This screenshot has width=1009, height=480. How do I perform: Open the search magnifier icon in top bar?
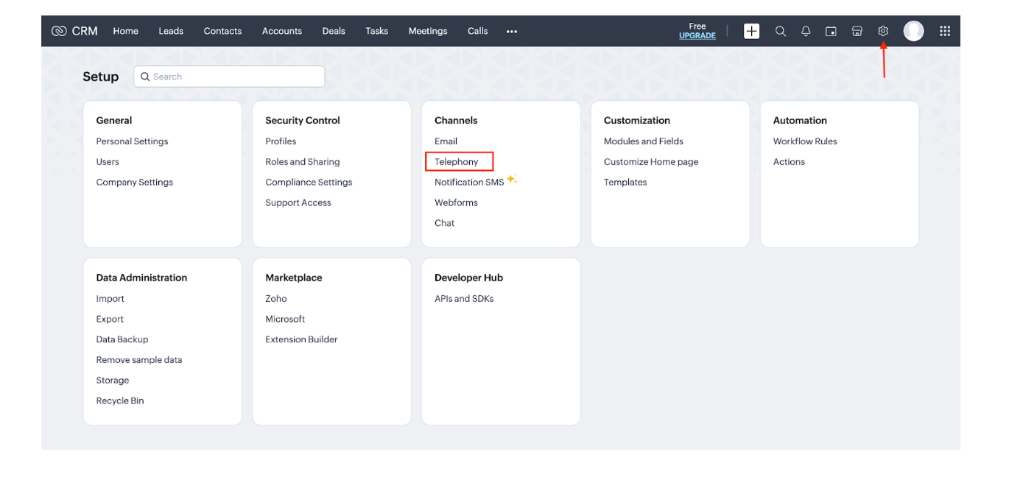pos(781,31)
